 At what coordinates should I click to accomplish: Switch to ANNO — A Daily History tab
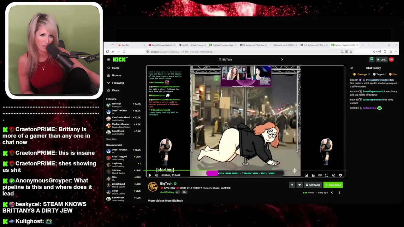pos(193,45)
